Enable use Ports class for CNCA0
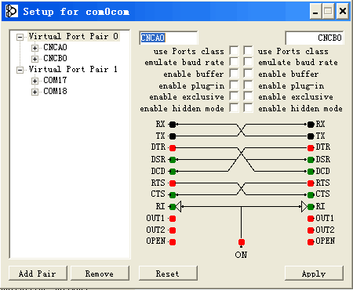Screen dimensions: 353x290 (234, 50)
